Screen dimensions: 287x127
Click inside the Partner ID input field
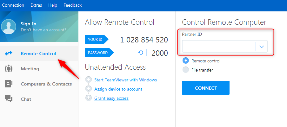pyautogui.click(x=219, y=47)
